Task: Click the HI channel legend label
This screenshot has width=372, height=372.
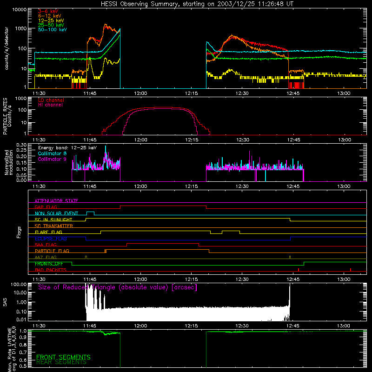Action: (x=50, y=105)
